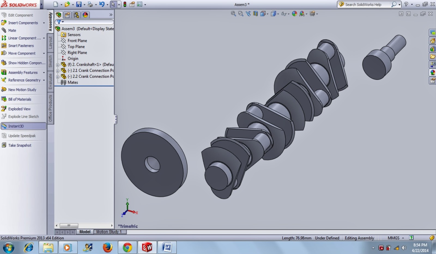Click Edit Component button
Viewport: 436px width, 254px height.
pos(17,15)
